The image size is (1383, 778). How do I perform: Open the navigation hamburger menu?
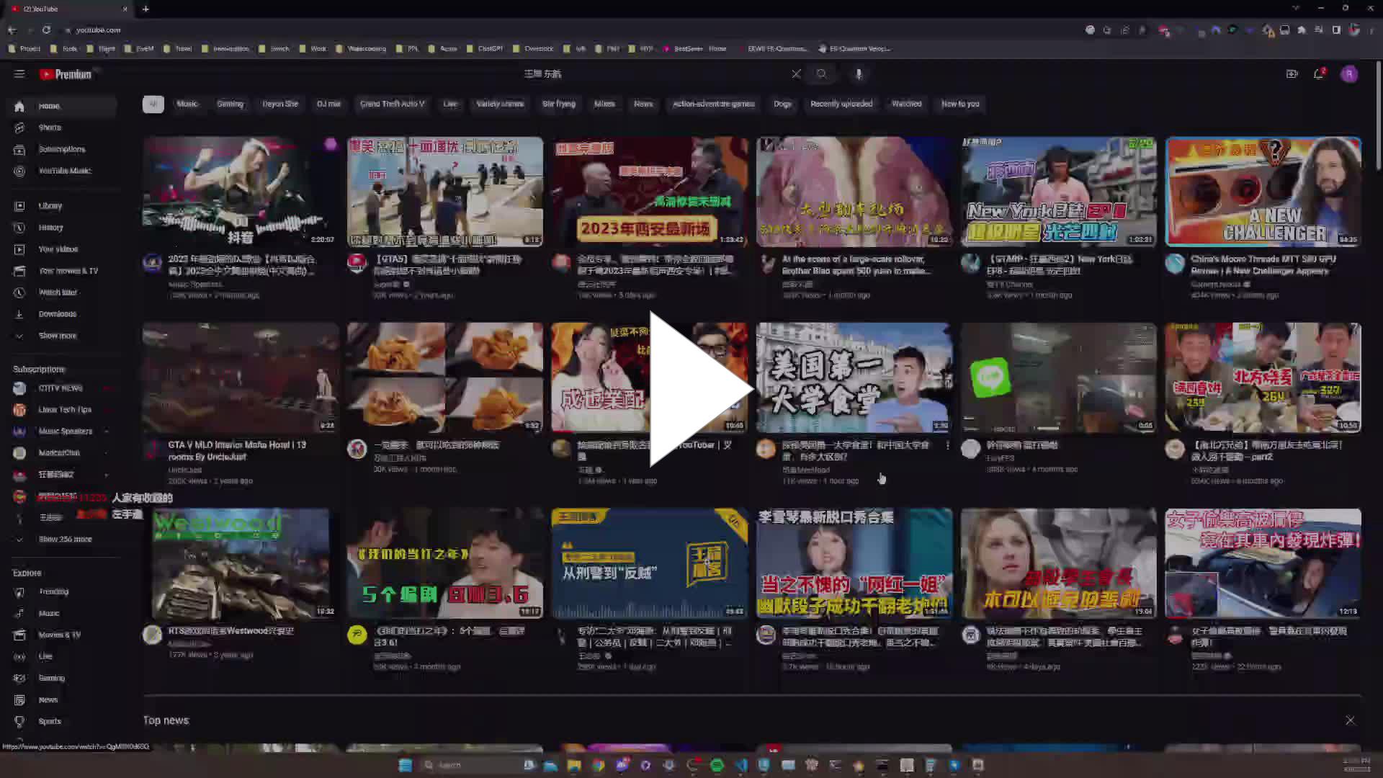pyautogui.click(x=19, y=73)
